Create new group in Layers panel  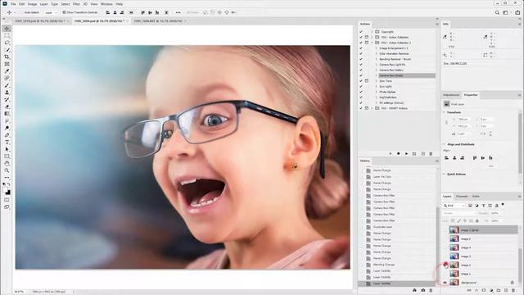point(499,290)
